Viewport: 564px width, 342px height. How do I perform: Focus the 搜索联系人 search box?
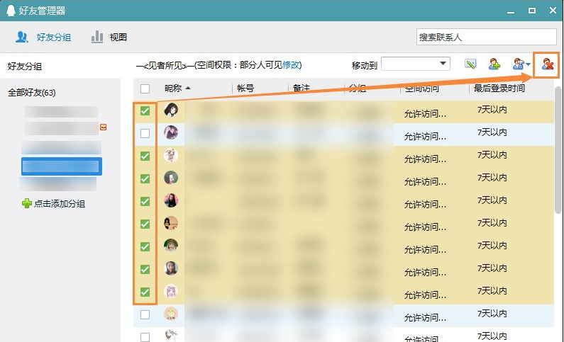[486, 37]
